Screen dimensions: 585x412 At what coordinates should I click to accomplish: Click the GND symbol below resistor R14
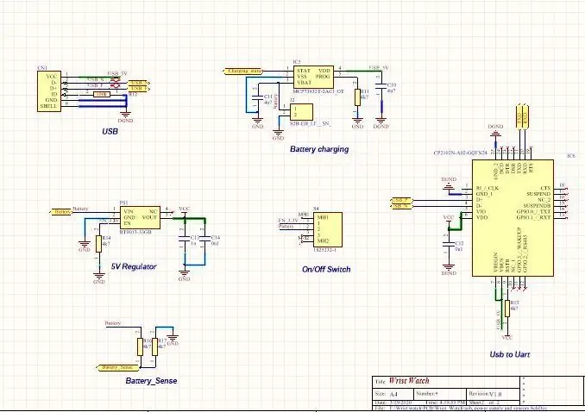click(99, 278)
